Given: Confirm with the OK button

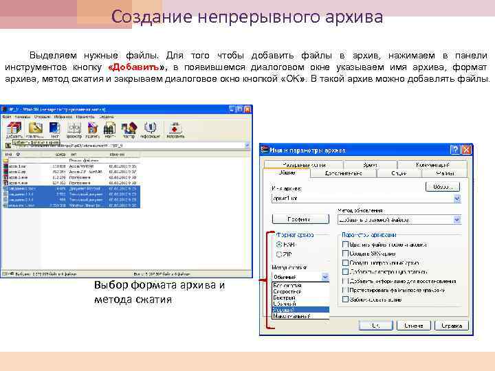Looking at the screenshot, I should pyautogui.click(x=375, y=326).
